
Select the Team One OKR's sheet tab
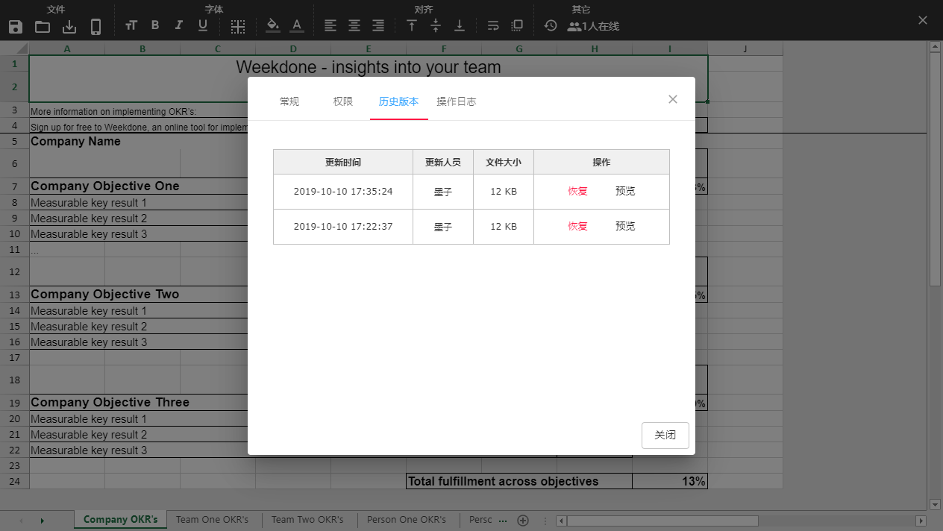click(x=212, y=519)
